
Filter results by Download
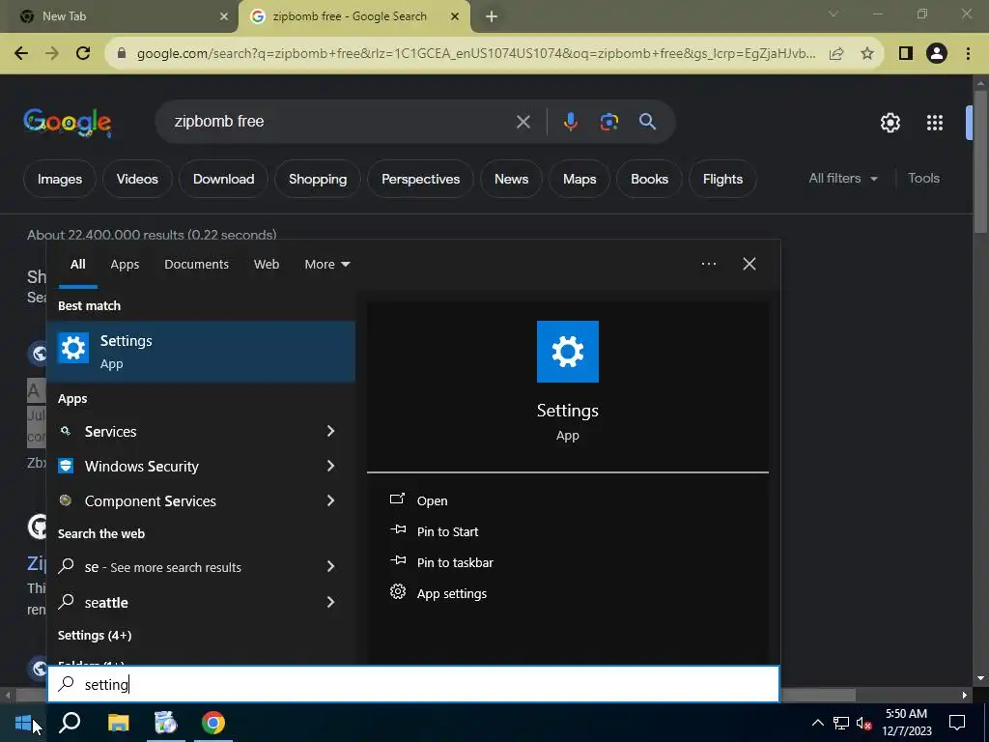point(223,179)
